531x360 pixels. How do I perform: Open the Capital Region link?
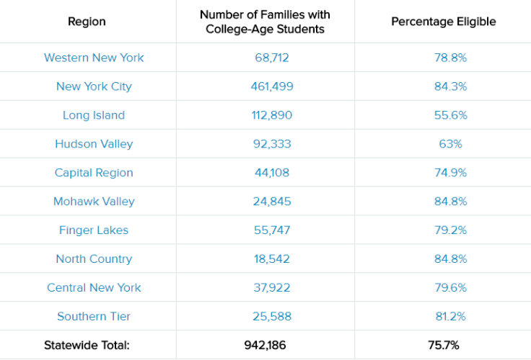click(x=94, y=173)
